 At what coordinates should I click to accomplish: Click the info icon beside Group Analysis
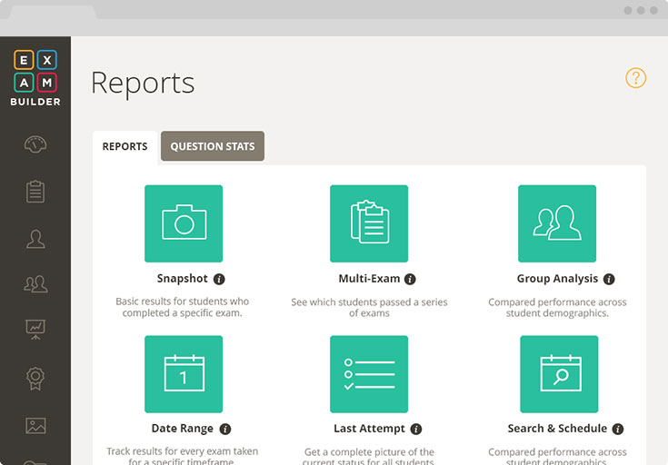[x=609, y=280]
